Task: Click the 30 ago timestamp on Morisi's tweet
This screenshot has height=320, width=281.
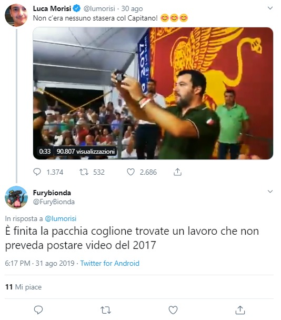Action: (132, 8)
